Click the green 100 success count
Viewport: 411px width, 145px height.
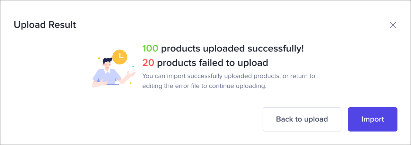pos(150,49)
